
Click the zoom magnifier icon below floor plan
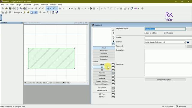tap(47, 83)
